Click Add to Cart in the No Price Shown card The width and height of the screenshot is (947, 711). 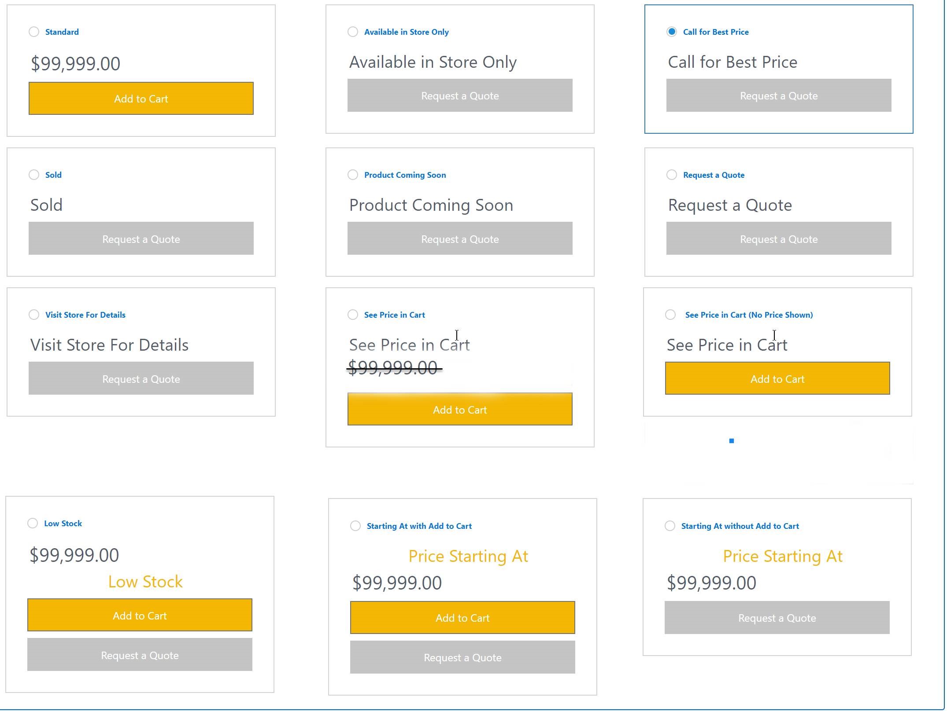pyautogui.click(x=777, y=378)
